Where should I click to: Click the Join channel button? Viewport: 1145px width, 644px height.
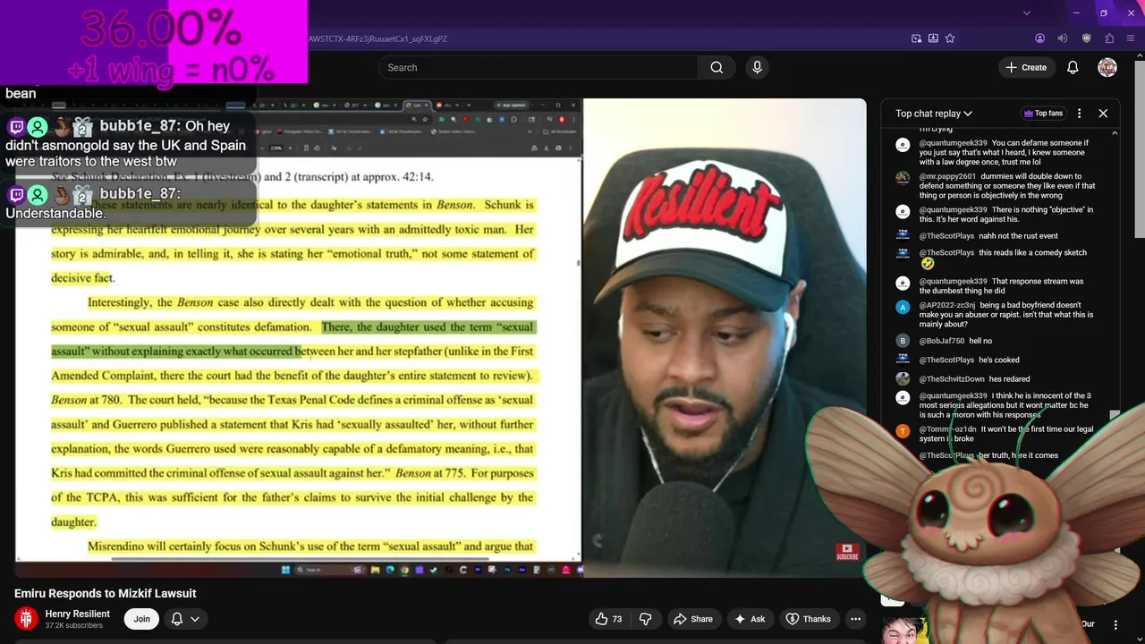(x=141, y=619)
